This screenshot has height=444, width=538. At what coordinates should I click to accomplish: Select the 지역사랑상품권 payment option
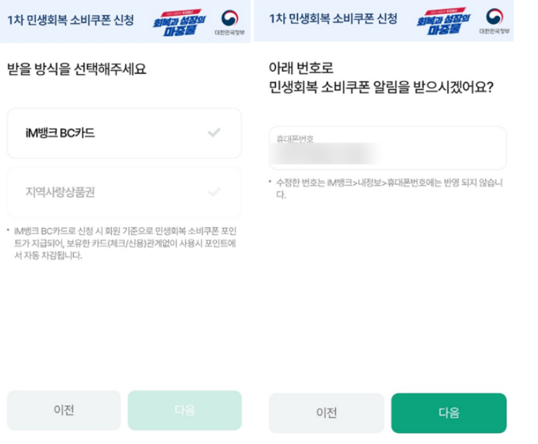point(124,193)
